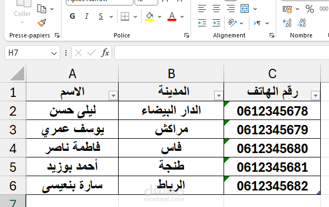Select cell with مراكش
Screen dimensions: 329x207
(x=171, y=129)
